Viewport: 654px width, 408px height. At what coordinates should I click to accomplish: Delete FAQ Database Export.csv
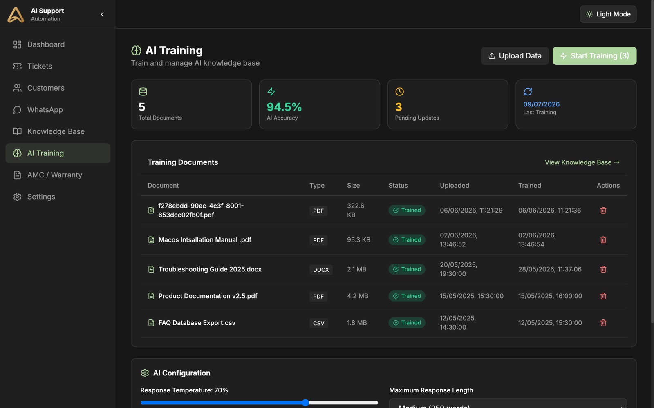pyautogui.click(x=603, y=323)
